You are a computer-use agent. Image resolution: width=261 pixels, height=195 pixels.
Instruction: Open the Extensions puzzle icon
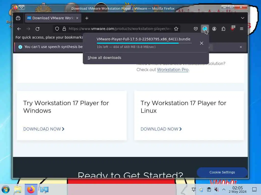click(223, 29)
